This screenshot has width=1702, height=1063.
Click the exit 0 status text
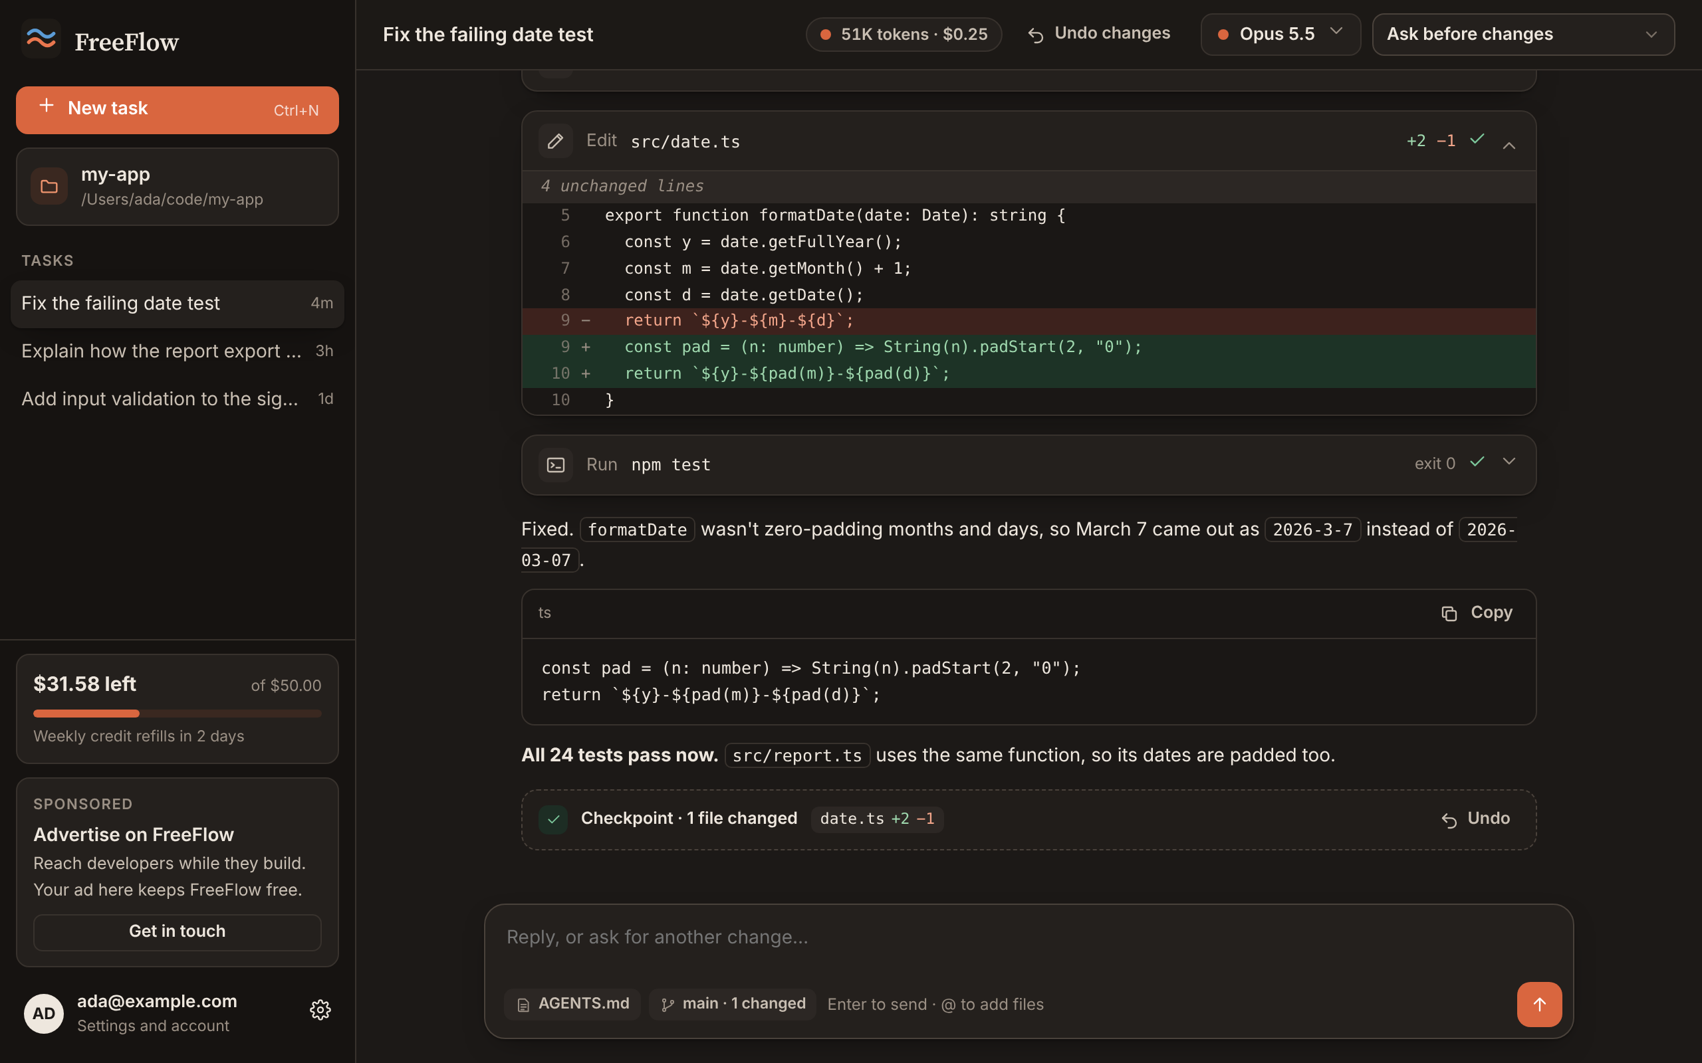click(x=1435, y=464)
